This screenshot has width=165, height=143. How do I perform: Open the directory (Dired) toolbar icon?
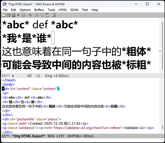13,15
